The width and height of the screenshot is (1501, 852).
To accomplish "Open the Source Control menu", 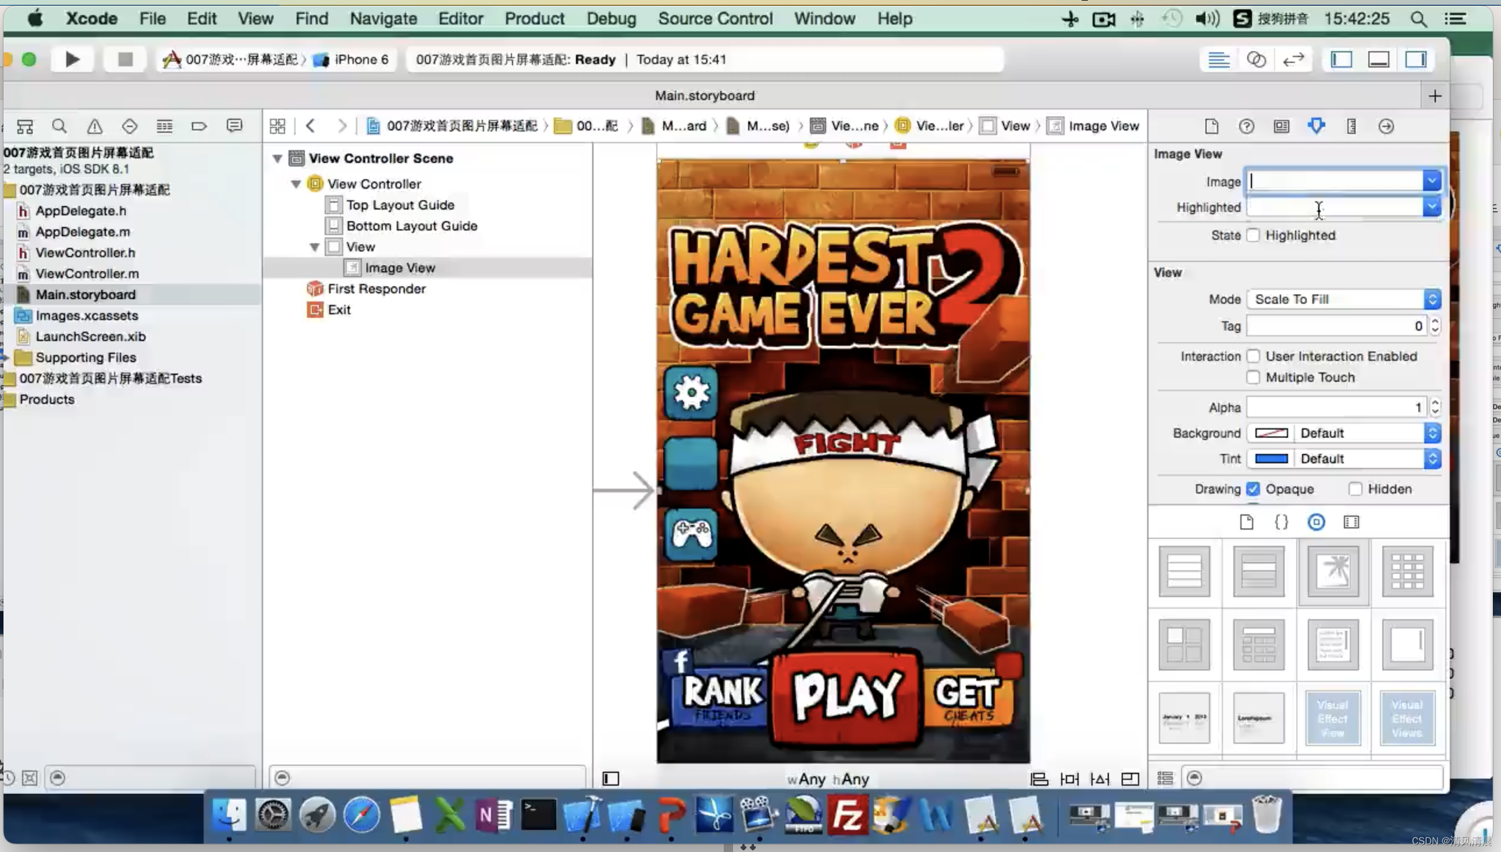I will (715, 19).
